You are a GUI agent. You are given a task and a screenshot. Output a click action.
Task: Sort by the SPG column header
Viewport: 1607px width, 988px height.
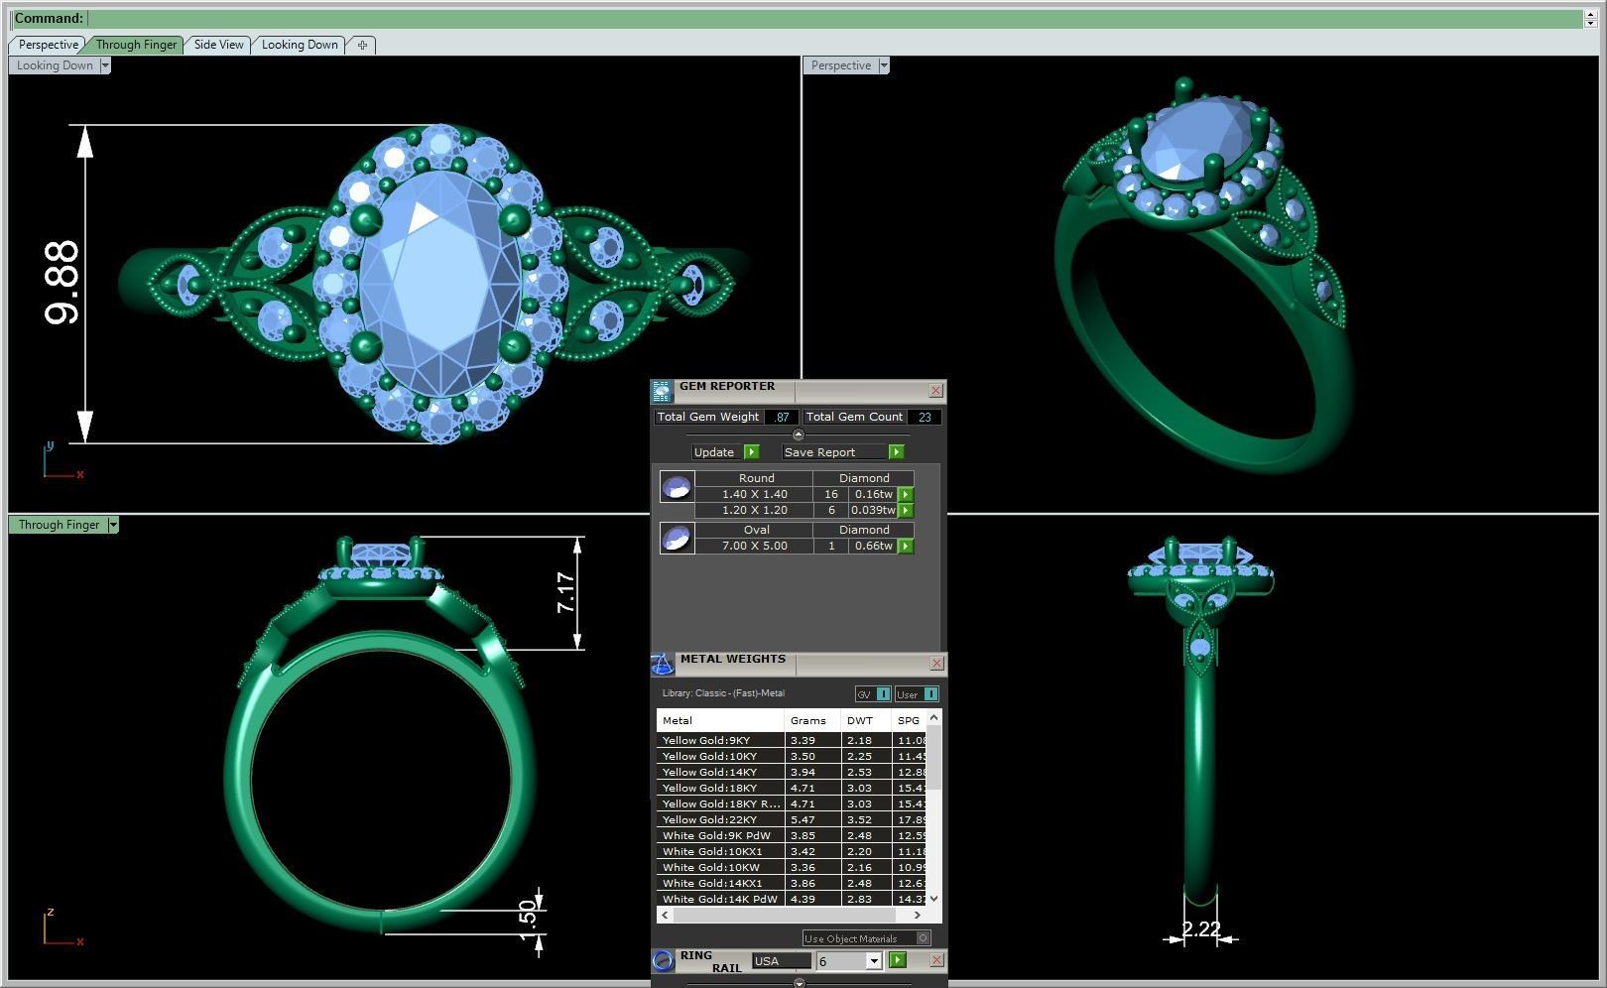[x=909, y=721]
